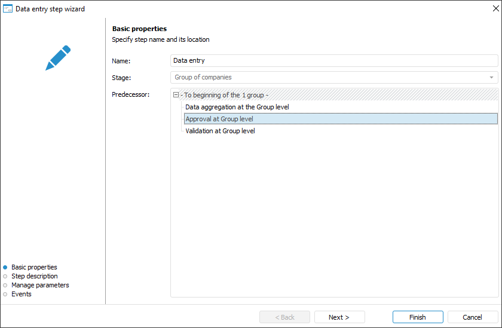Screen dimensions: 502x328
Task: Click the blue pencil icon
Action: coord(58,58)
